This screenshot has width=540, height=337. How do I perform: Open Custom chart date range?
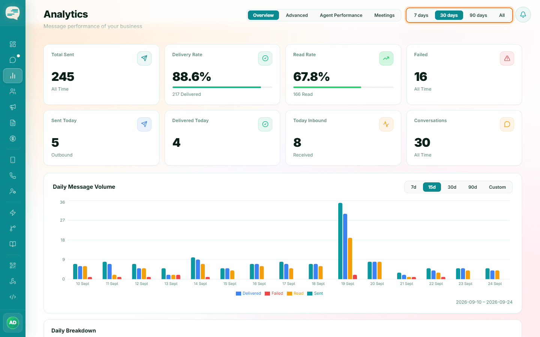click(497, 187)
